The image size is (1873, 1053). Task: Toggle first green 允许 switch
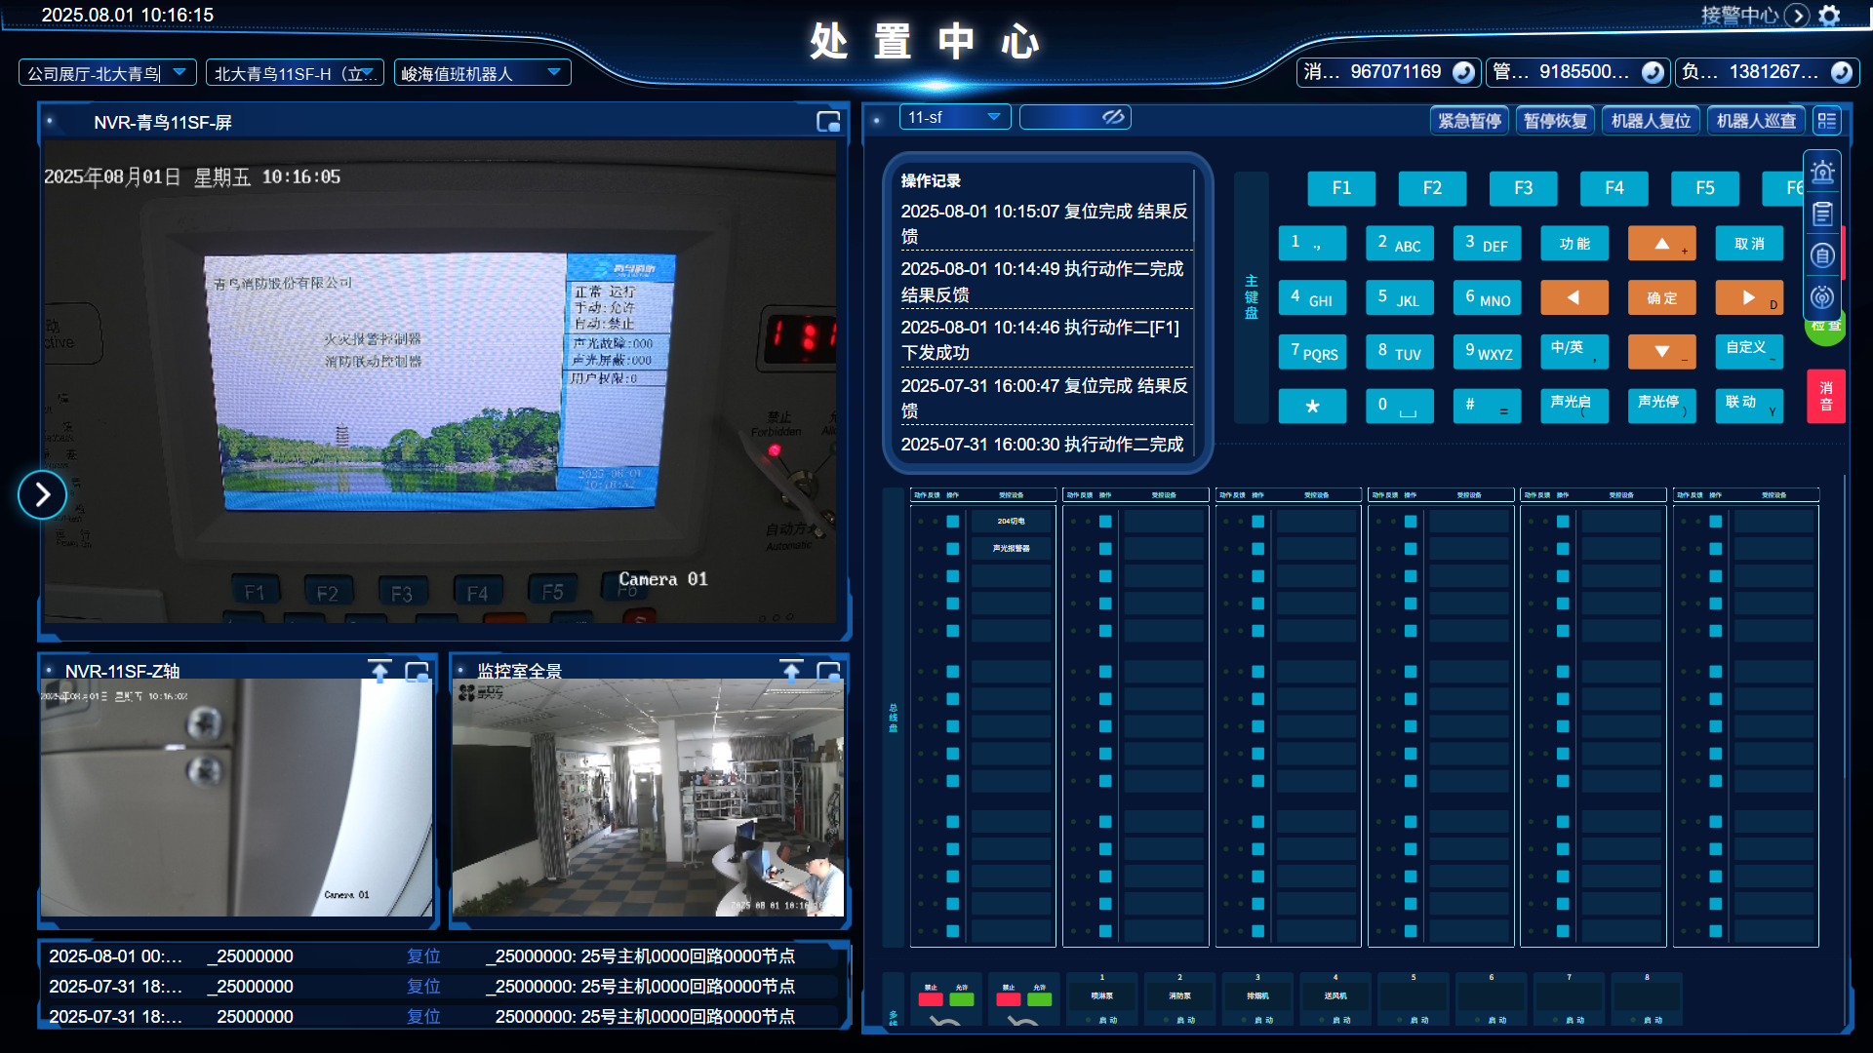click(962, 998)
